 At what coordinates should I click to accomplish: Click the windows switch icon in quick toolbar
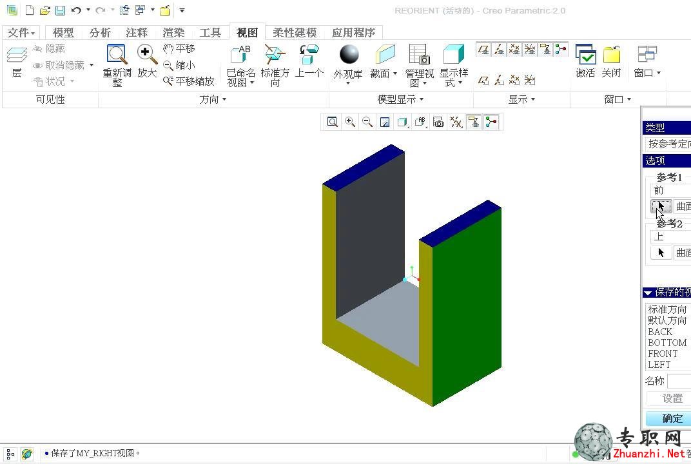point(140,10)
